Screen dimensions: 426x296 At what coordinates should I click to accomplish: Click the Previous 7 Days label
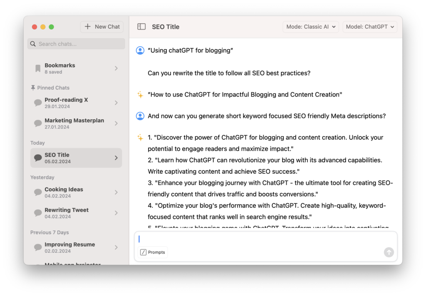click(50, 232)
